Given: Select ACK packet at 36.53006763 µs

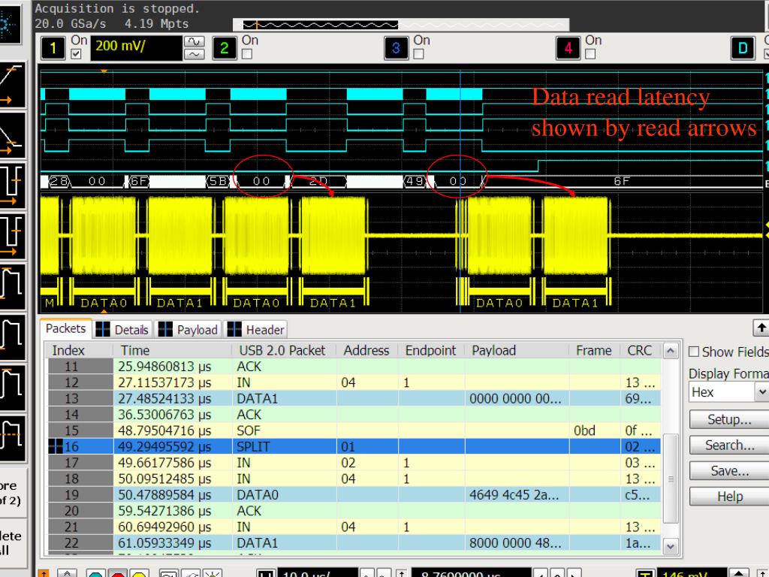Looking at the screenshot, I should click(x=354, y=415).
